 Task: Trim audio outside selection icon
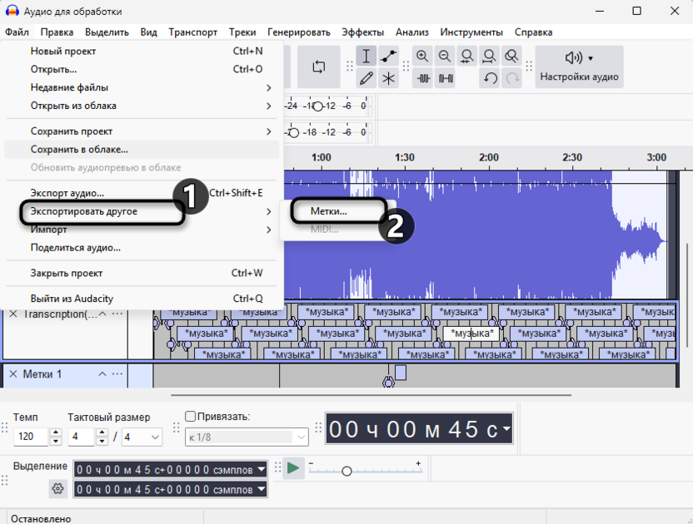tap(423, 78)
